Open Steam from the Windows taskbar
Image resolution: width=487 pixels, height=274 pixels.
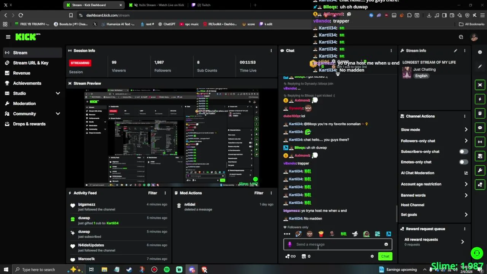click(x=129, y=269)
